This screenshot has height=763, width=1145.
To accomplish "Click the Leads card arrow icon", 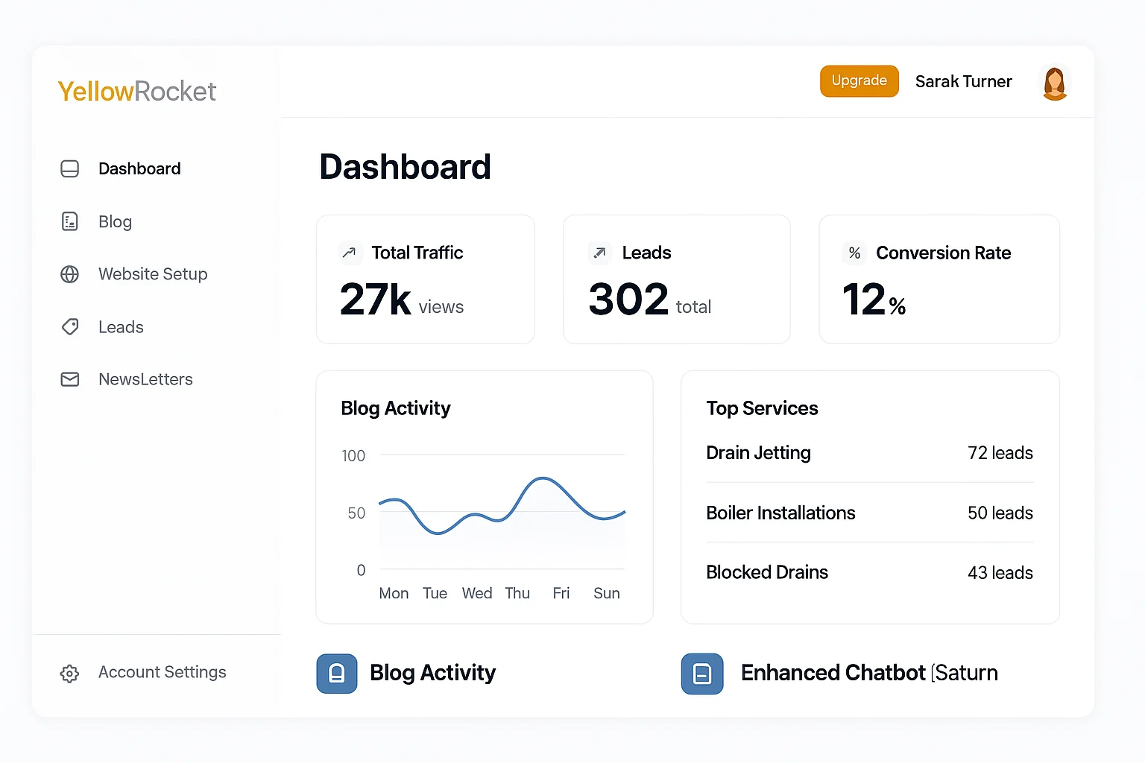I will point(599,253).
